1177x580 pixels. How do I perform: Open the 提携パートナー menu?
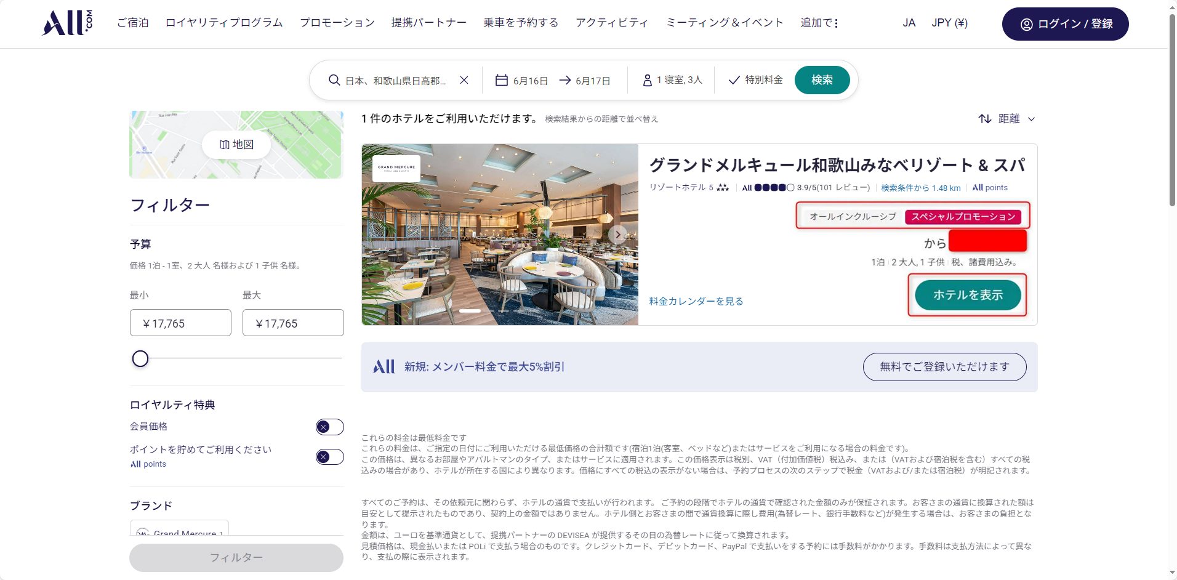click(429, 23)
